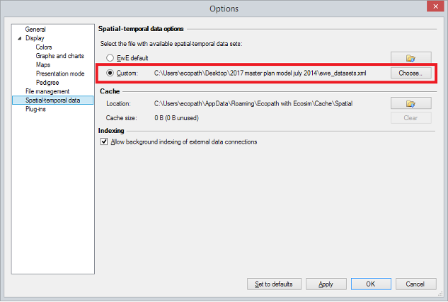Select the EwE default radio button
The height and width of the screenshot is (302, 448).
110,57
